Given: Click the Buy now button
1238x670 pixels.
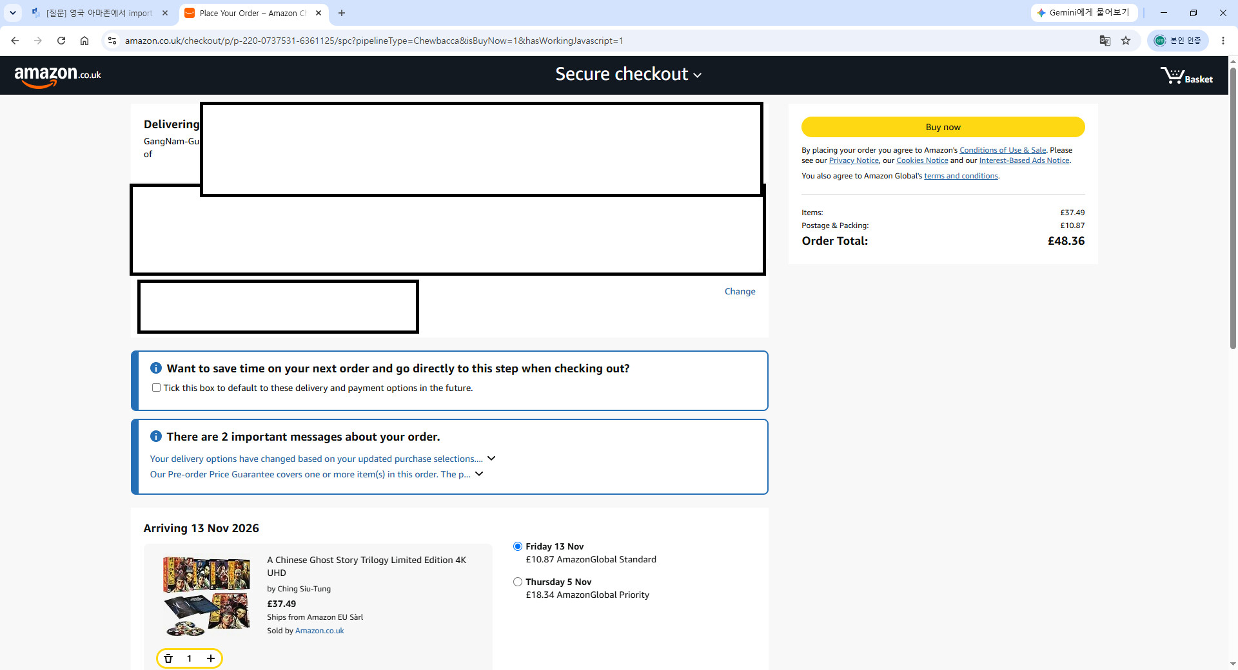Looking at the screenshot, I should click(x=943, y=127).
